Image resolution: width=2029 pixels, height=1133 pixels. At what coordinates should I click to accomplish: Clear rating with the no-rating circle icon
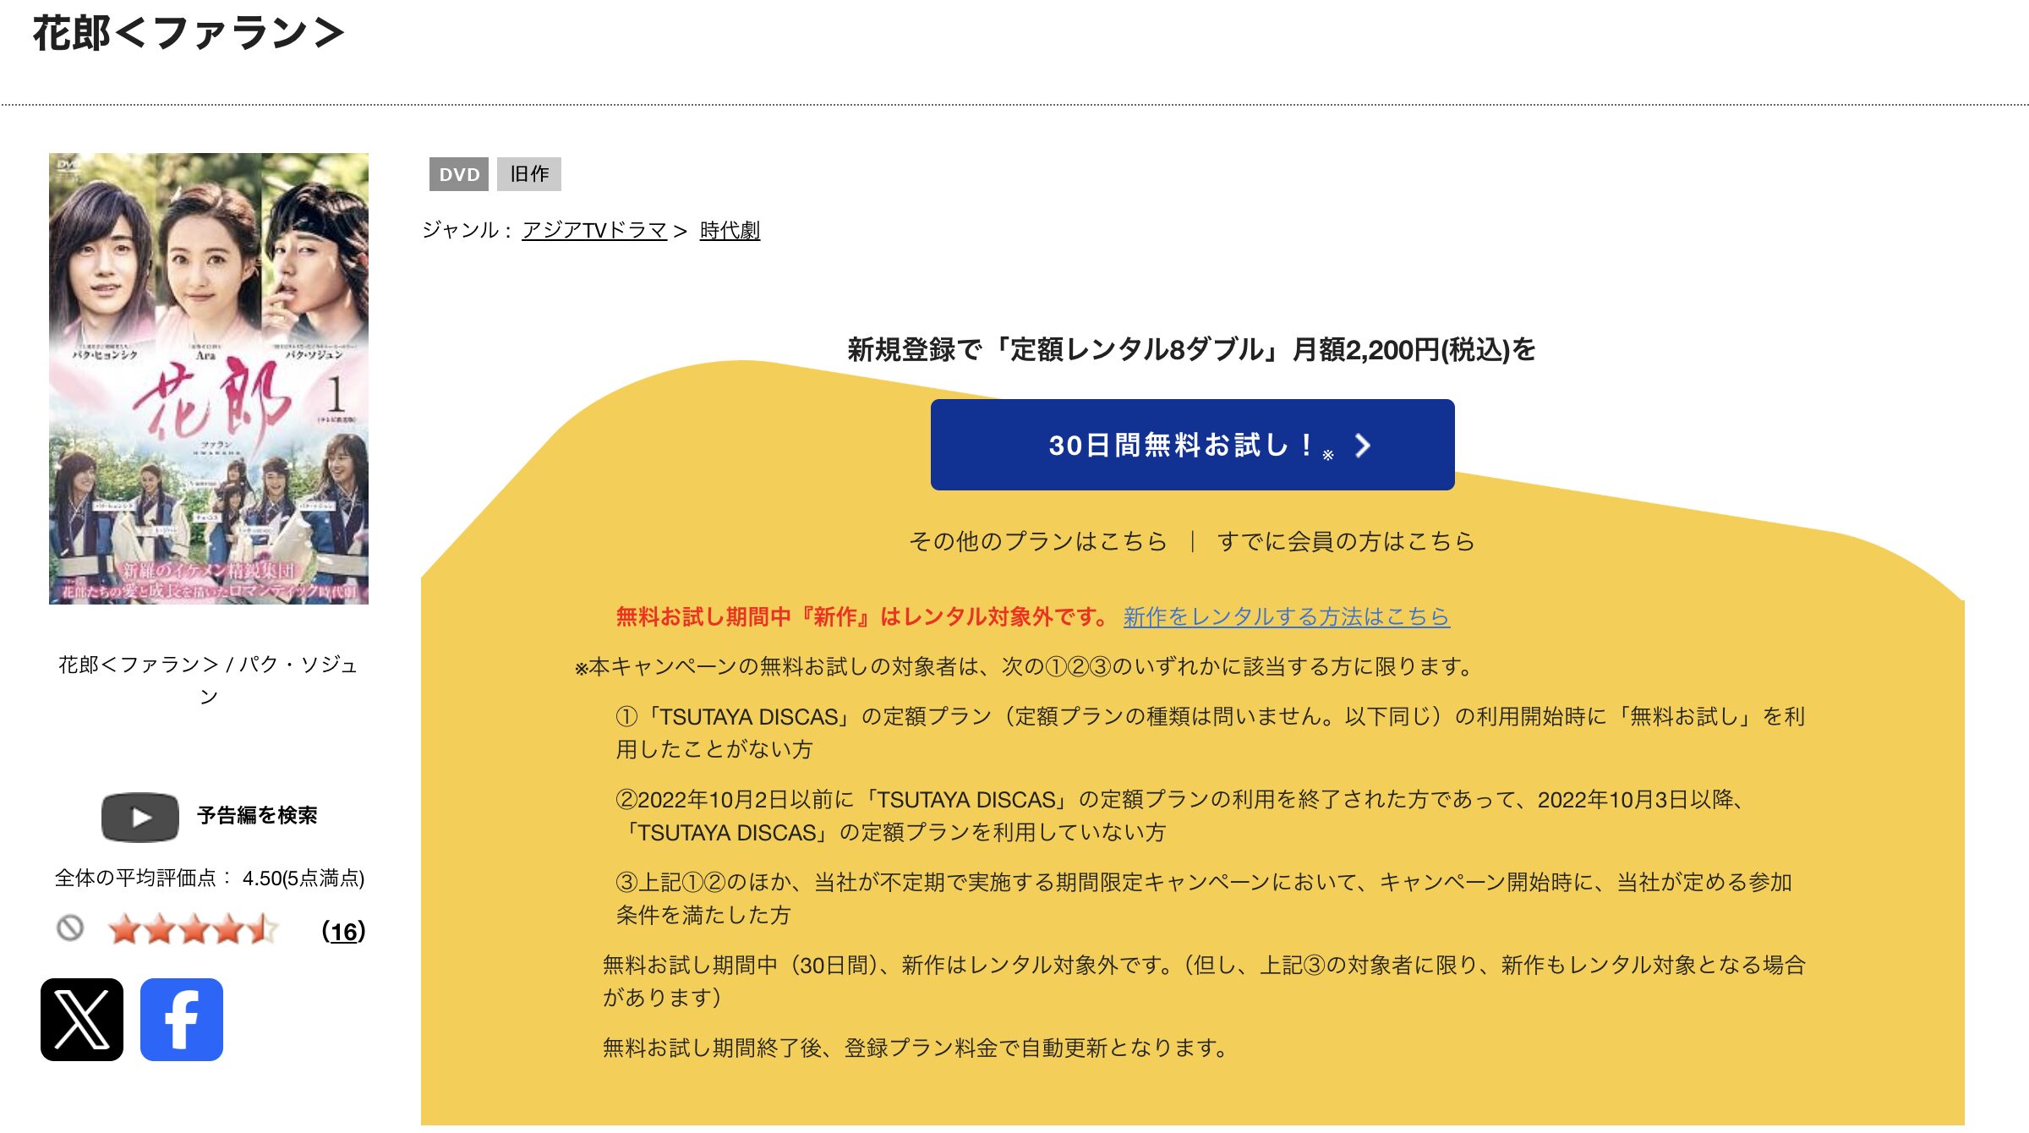(x=70, y=928)
